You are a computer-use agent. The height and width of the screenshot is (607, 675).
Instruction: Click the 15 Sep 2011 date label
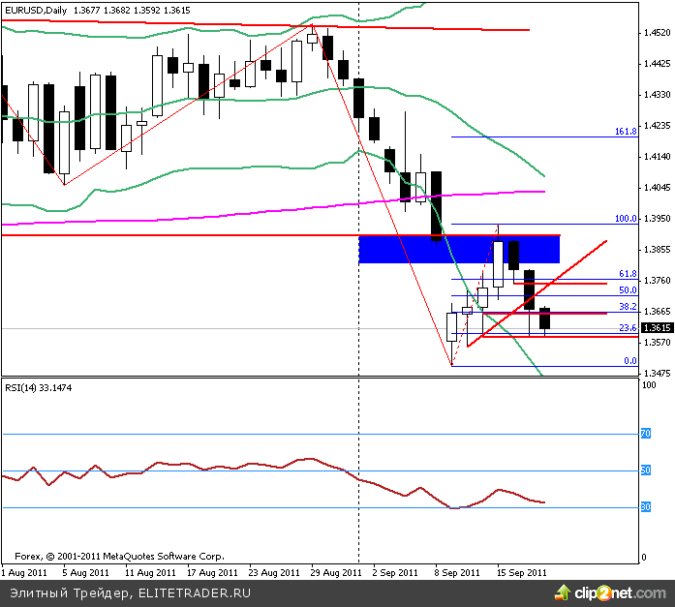(523, 572)
